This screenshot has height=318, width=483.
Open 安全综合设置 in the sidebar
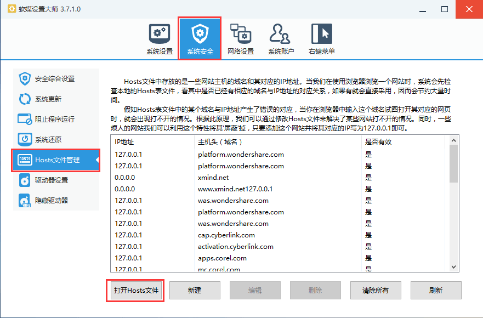56,79
